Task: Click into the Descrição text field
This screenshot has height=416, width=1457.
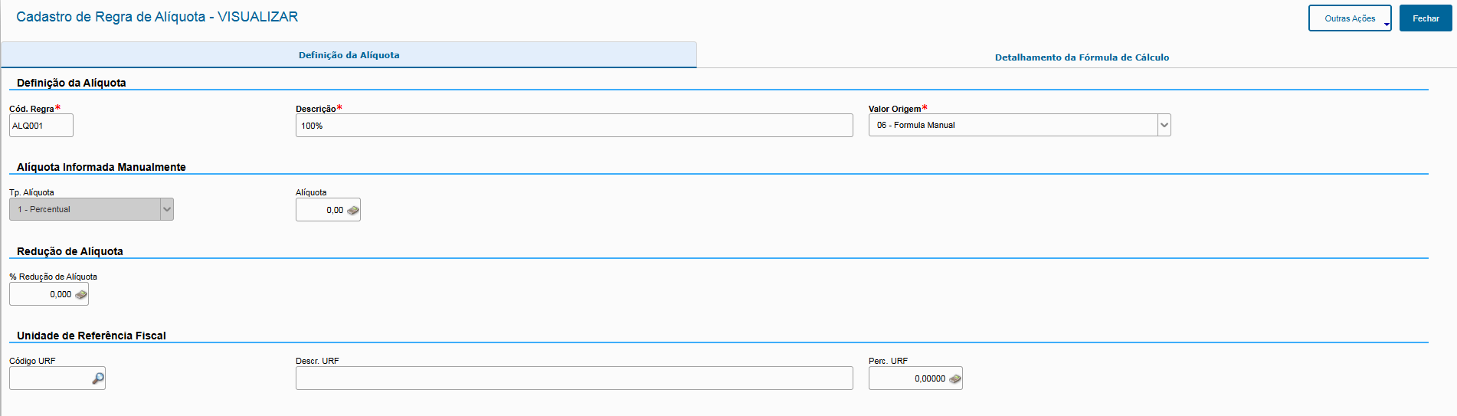Action: point(573,126)
